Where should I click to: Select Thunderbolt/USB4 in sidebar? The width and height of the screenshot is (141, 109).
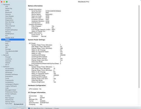pyautogui.click(x=12, y=51)
